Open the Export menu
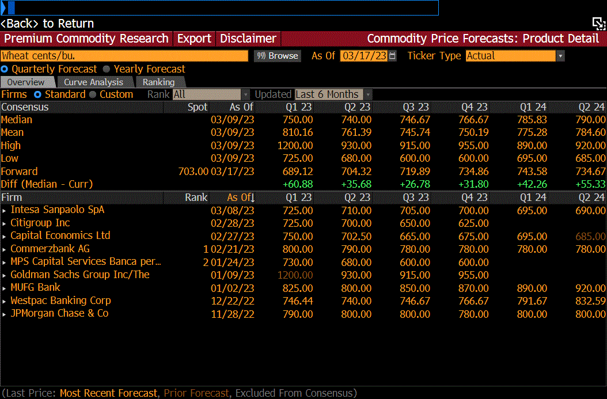This screenshot has height=399, width=607. [194, 39]
